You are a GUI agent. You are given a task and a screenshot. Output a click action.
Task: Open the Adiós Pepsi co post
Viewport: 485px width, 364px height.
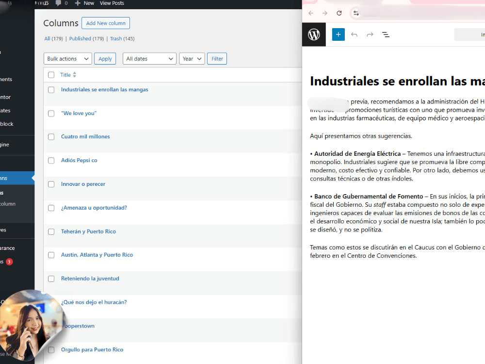click(x=79, y=160)
